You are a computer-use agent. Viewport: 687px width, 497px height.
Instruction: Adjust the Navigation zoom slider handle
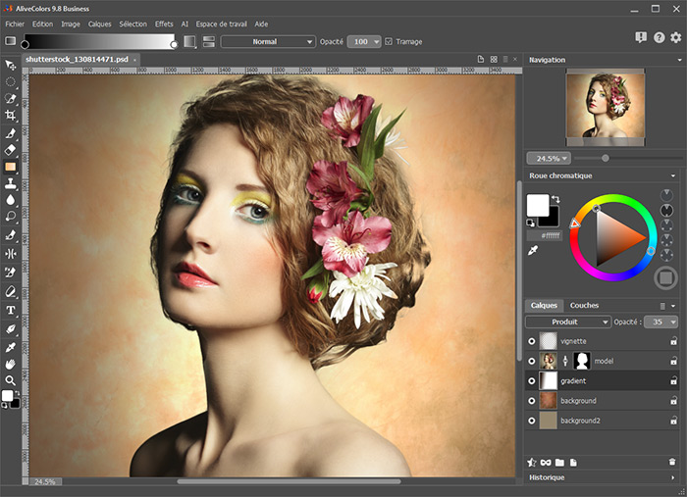606,158
